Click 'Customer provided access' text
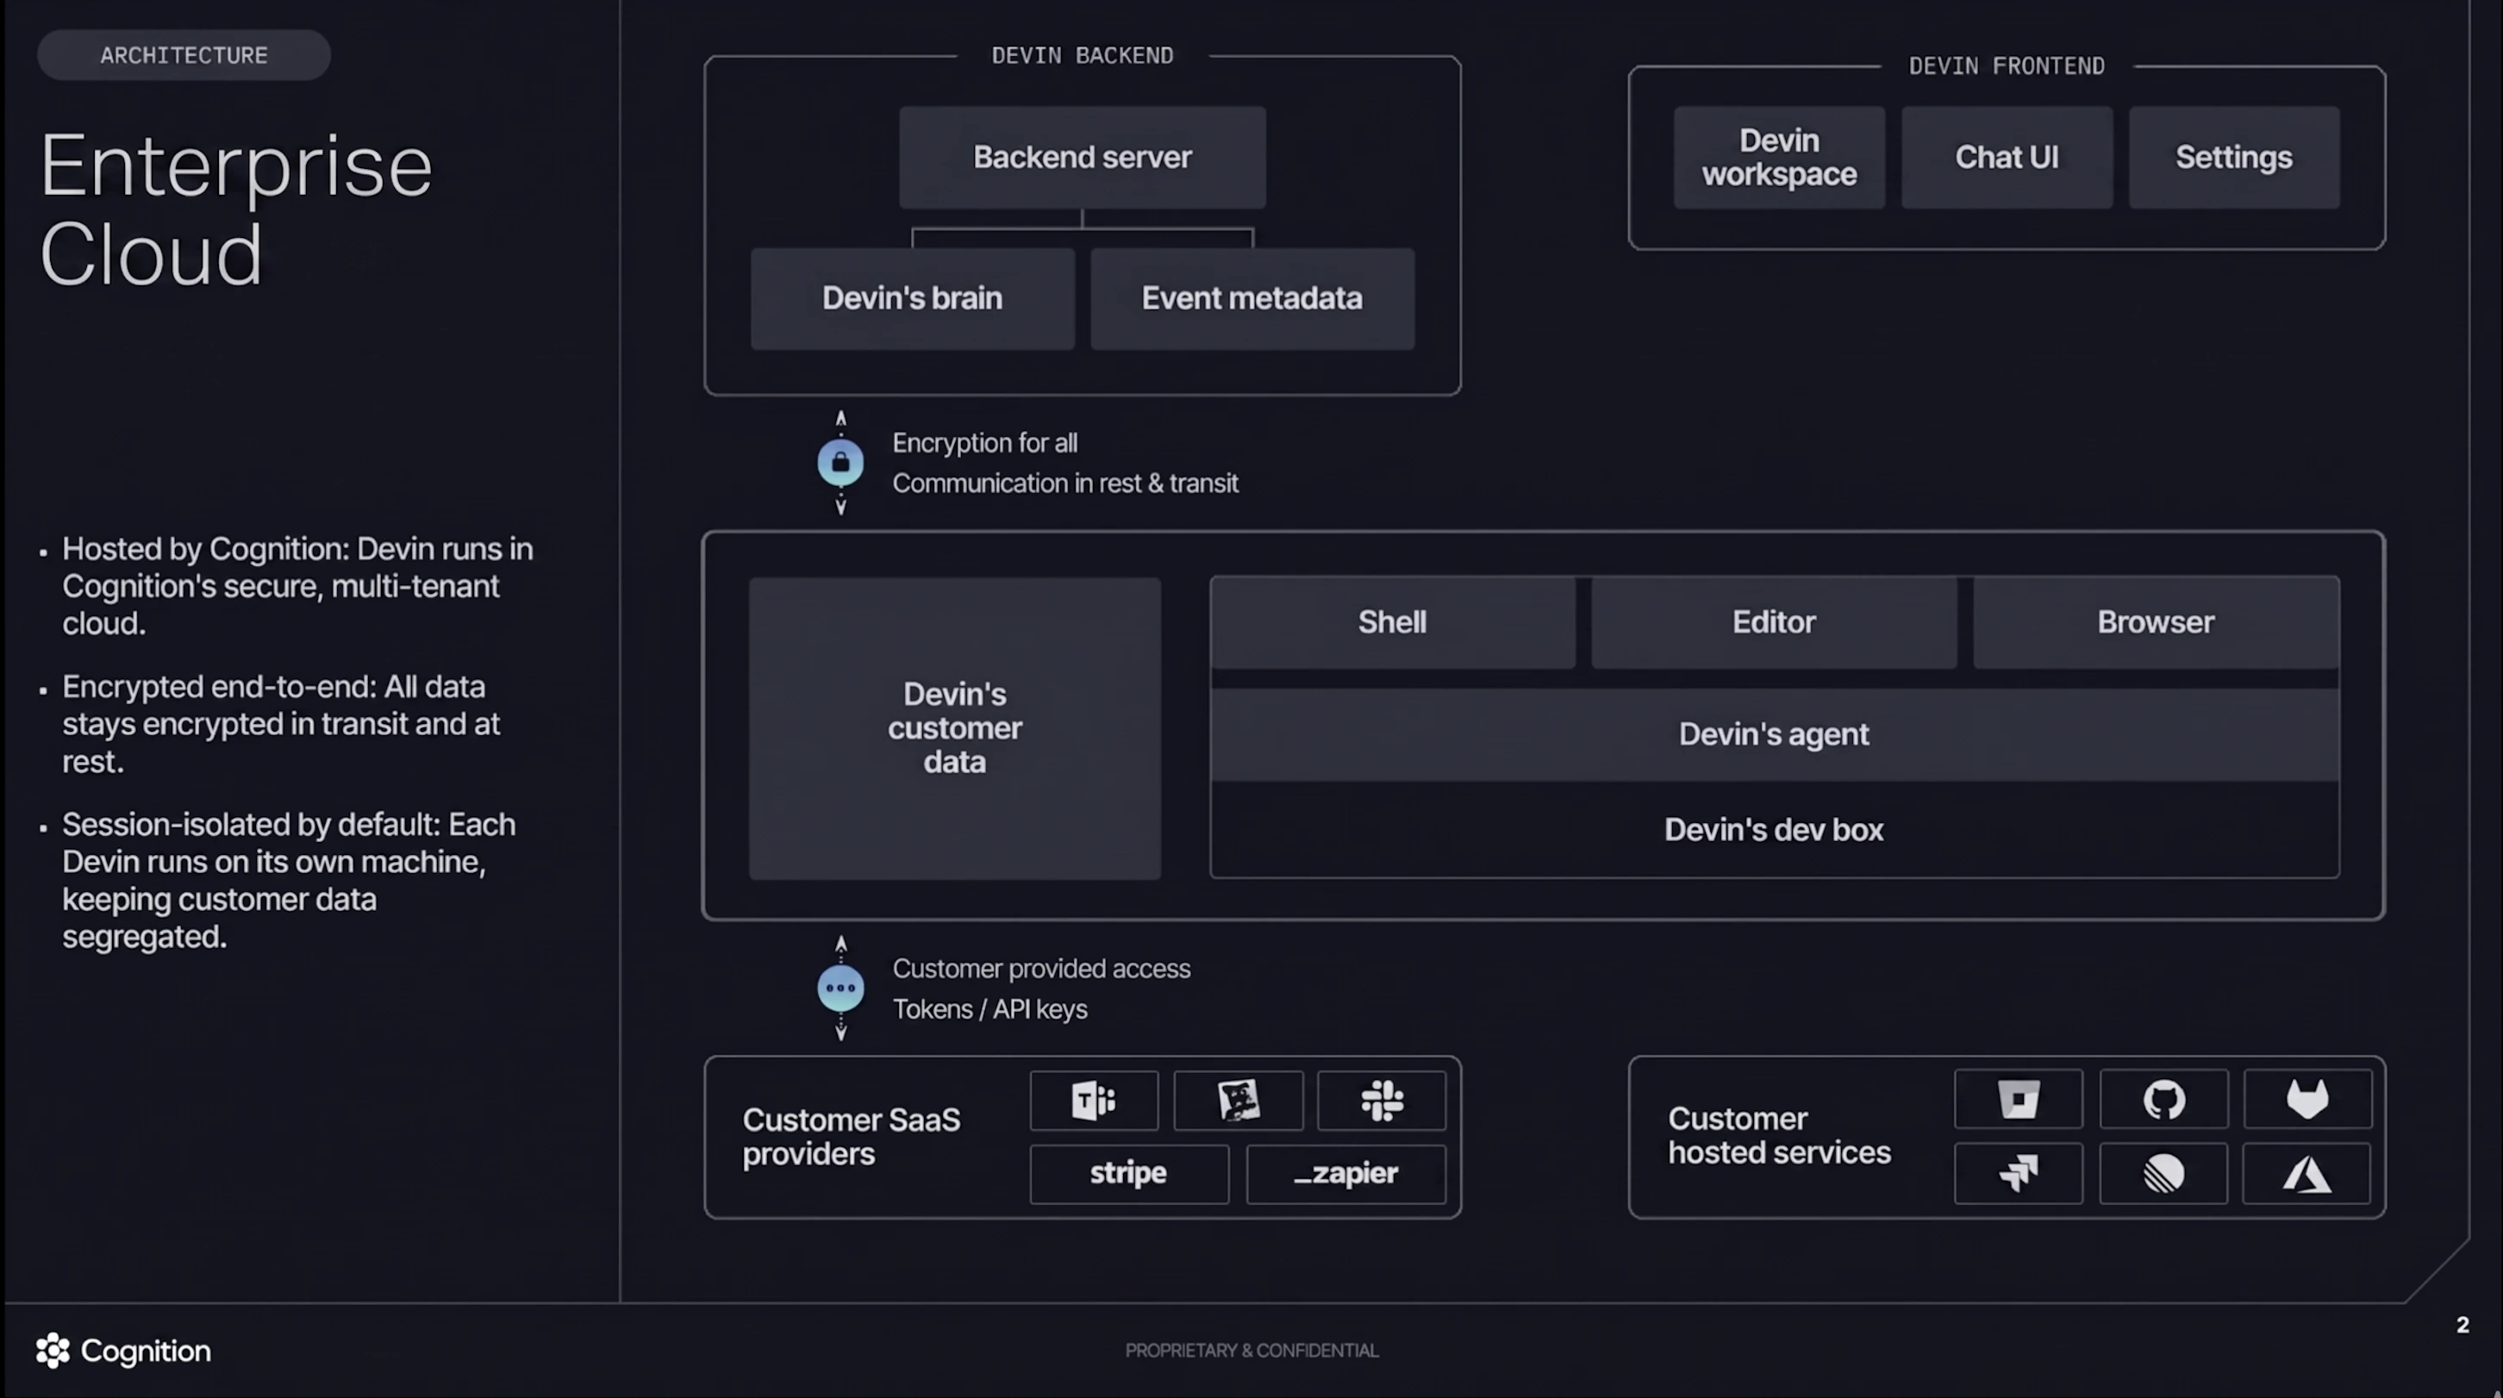The height and width of the screenshot is (1398, 2503). pos(1040,969)
